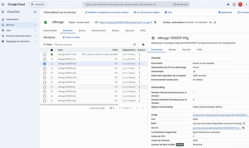The image size is (249, 148).
Task: Open actions menu for ottougc-00001-npq
Action: pyautogui.click(x=139, y=101)
